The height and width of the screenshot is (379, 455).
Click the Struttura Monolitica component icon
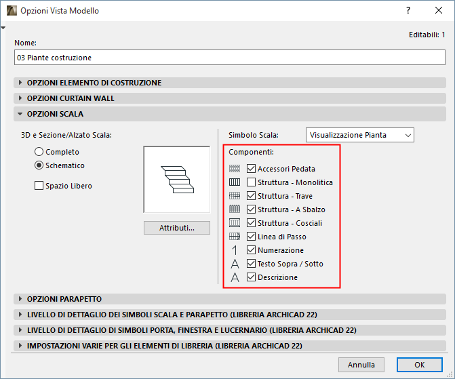[x=235, y=182]
